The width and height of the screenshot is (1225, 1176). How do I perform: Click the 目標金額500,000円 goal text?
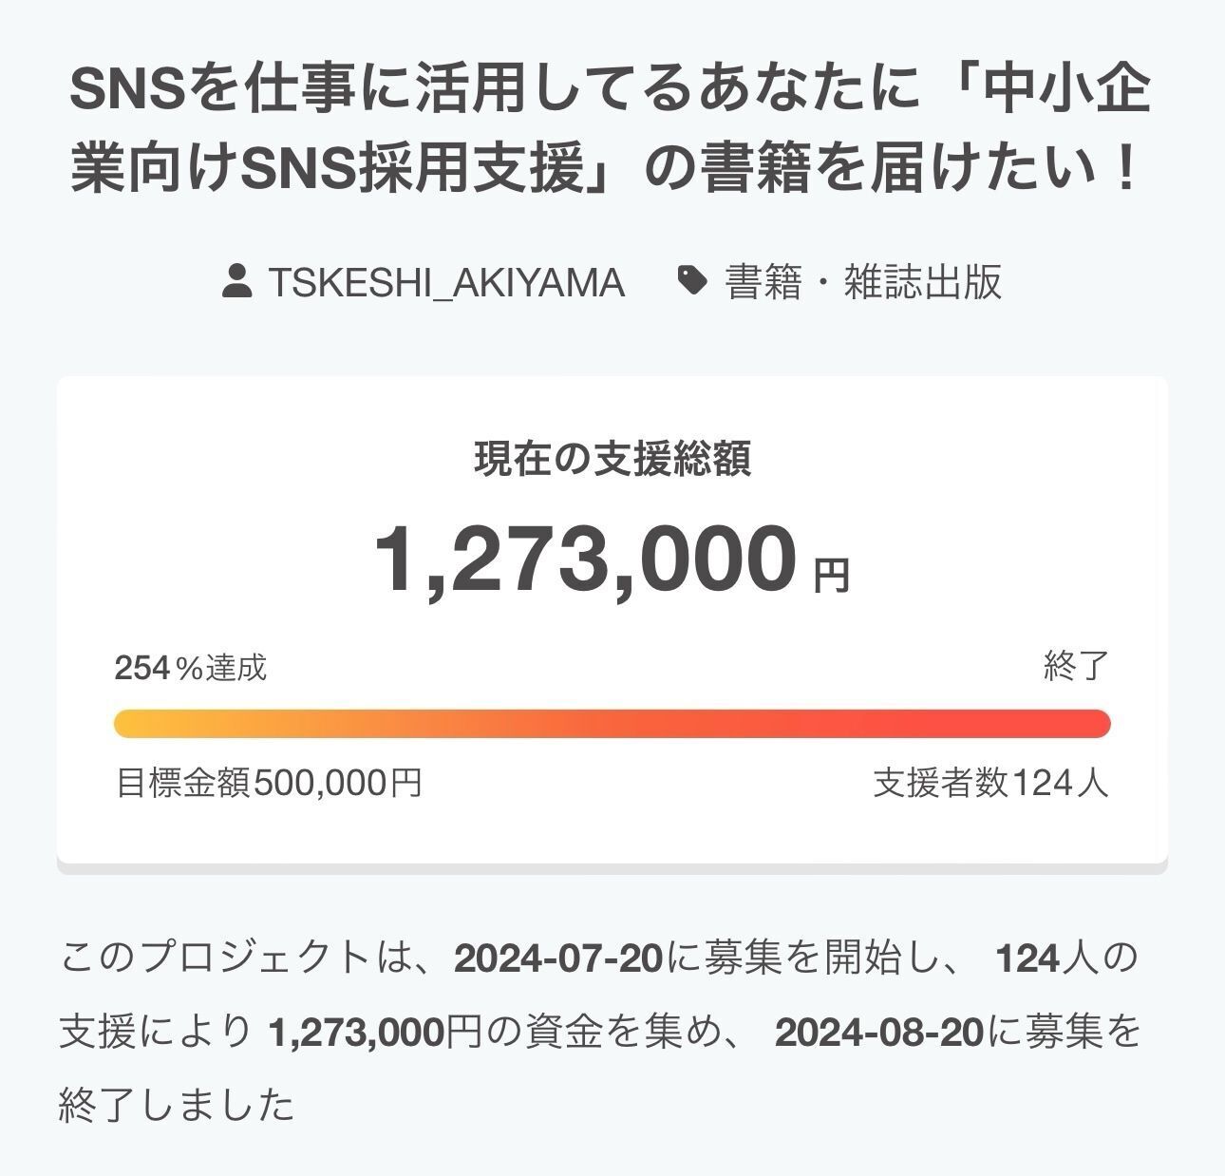(x=269, y=784)
